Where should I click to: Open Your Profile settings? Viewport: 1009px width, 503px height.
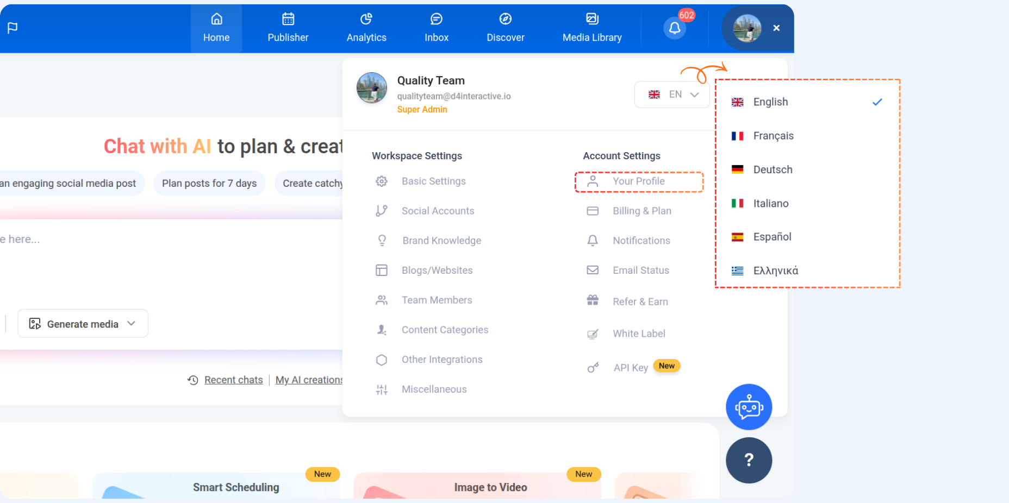(x=639, y=182)
